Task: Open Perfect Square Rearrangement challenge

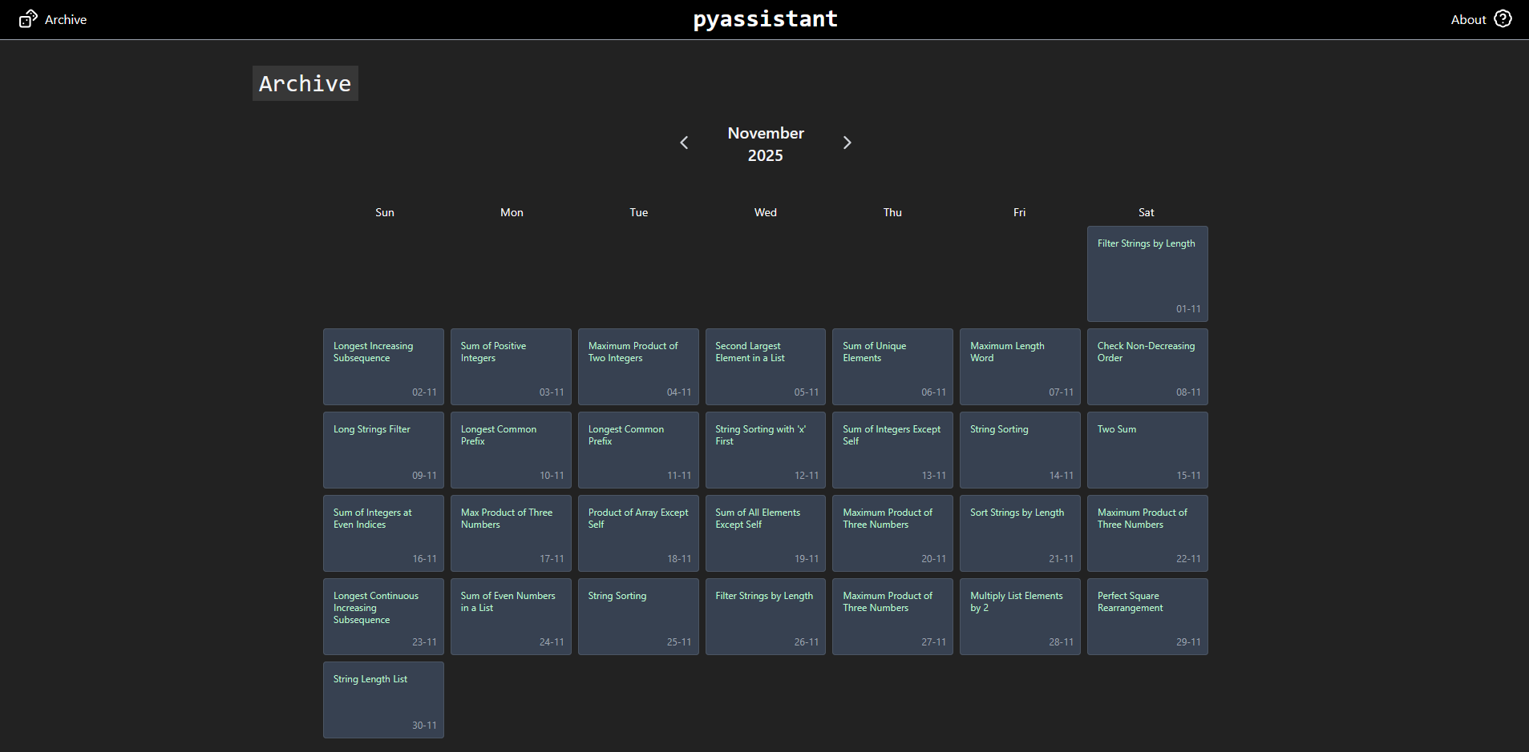Action: coord(1147,617)
